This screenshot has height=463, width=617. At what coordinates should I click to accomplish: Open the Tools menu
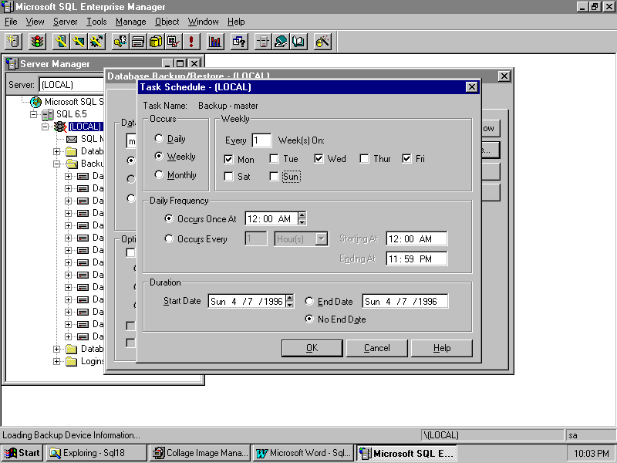click(x=96, y=22)
